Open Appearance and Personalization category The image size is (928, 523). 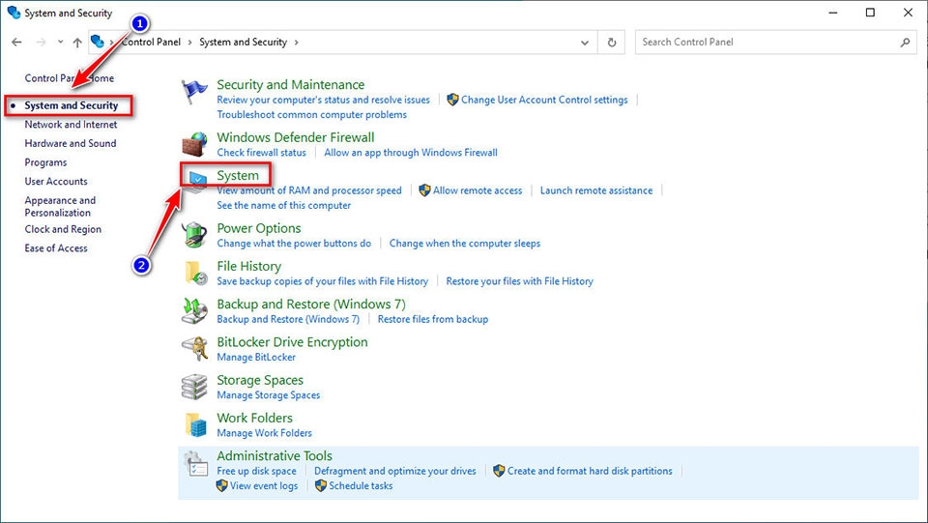pyautogui.click(x=60, y=207)
